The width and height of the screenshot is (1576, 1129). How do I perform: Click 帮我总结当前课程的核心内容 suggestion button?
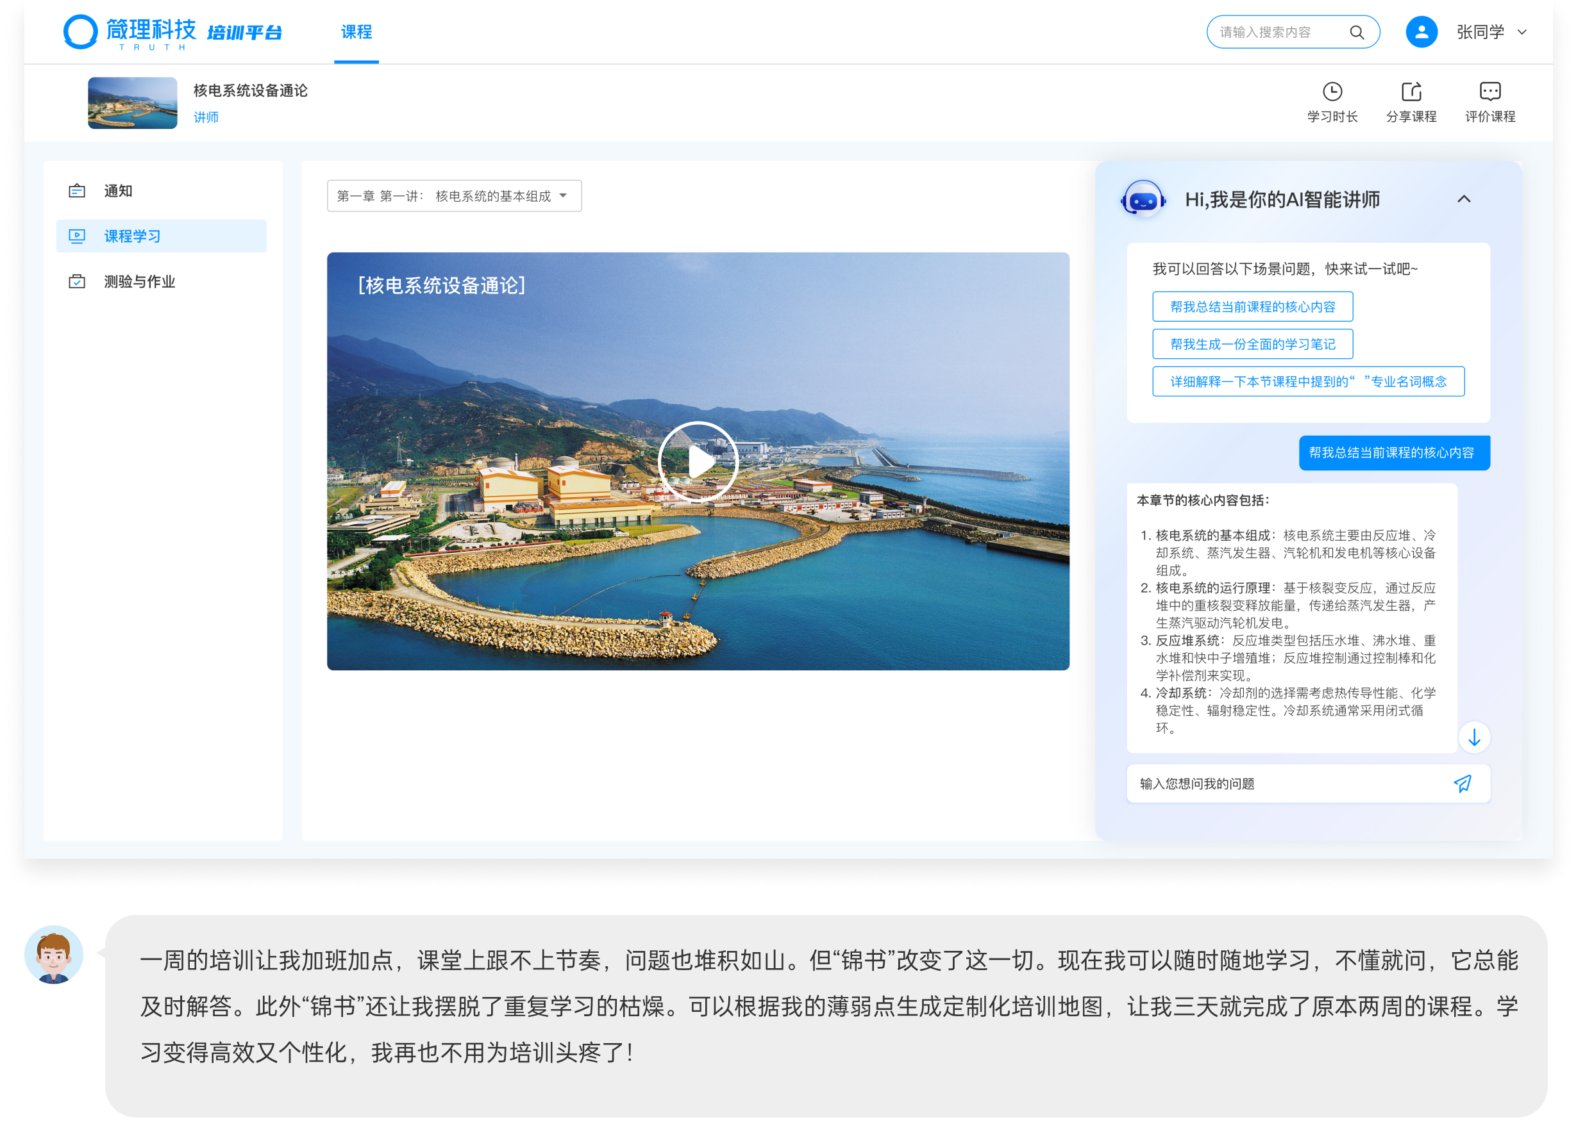(1252, 307)
